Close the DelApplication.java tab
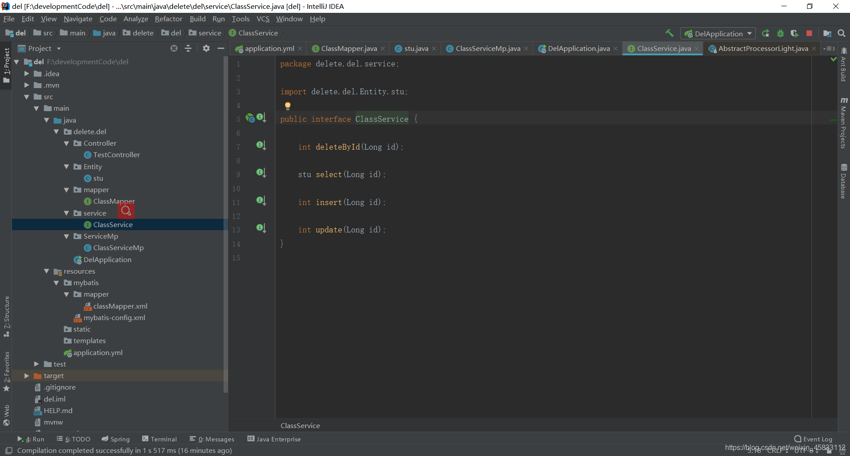The width and height of the screenshot is (850, 456). point(615,49)
